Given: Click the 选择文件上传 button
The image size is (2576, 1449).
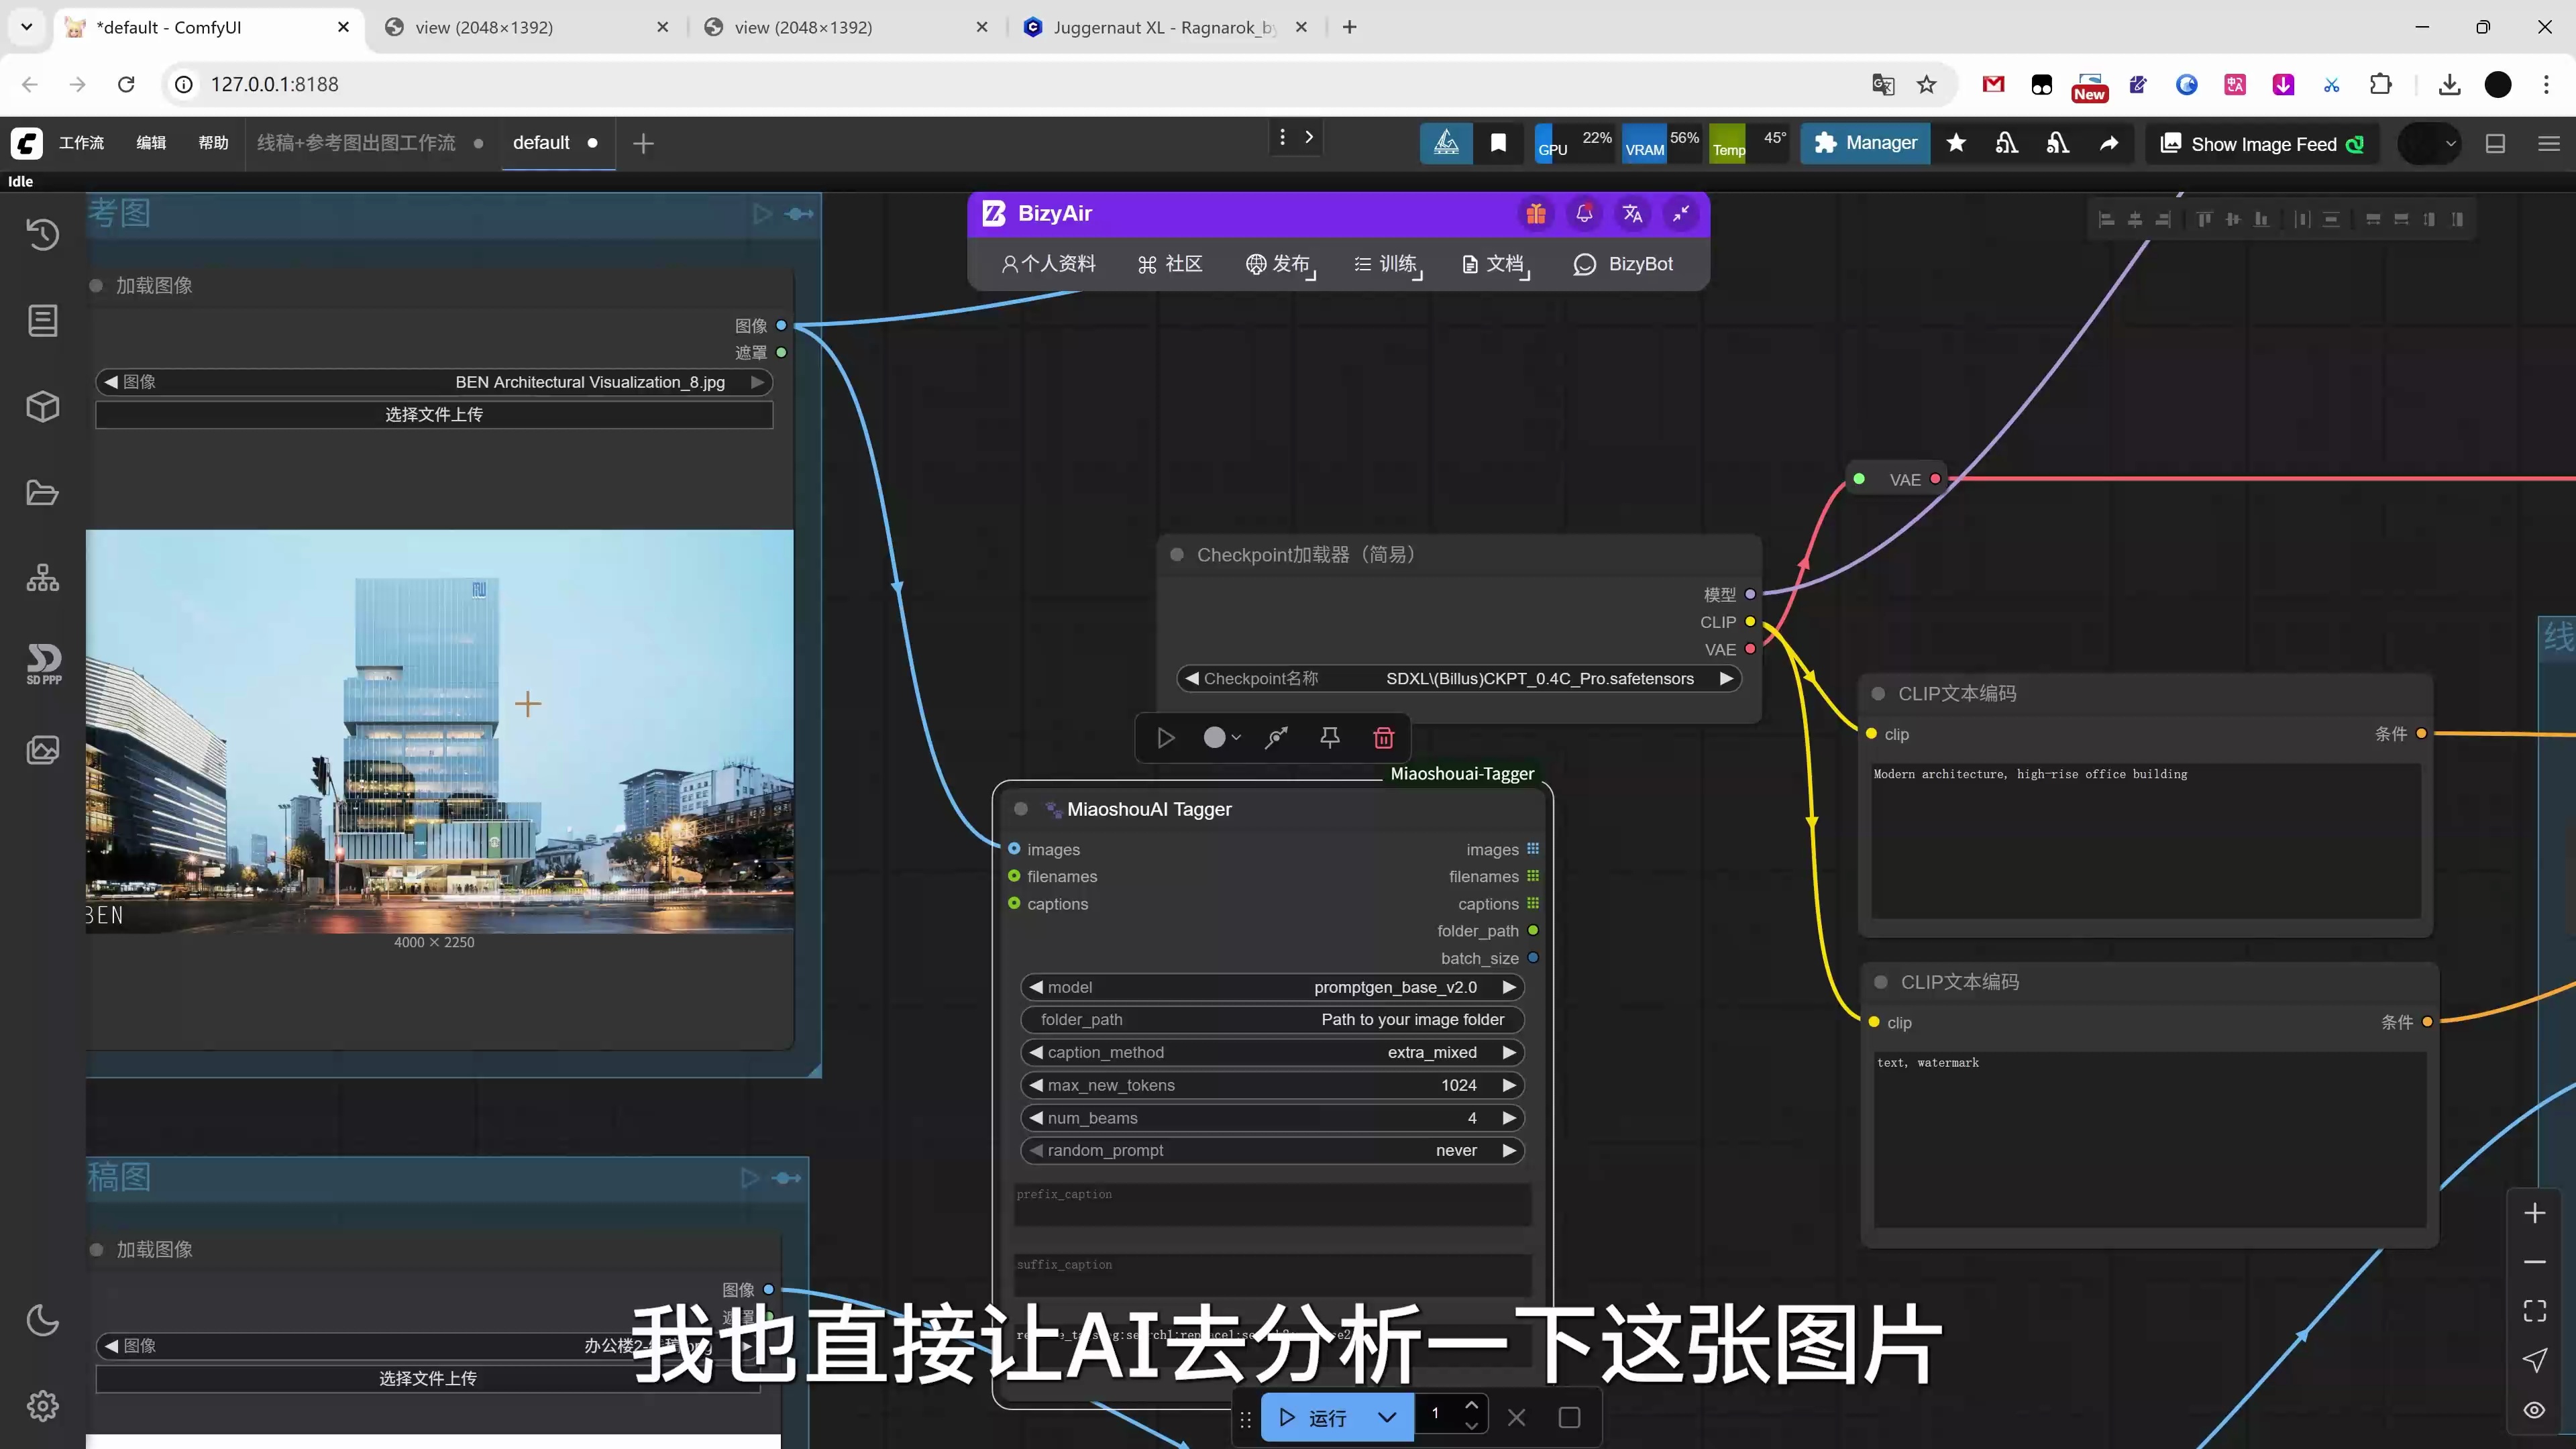Looking at the screenshot, I should point(434,414).
